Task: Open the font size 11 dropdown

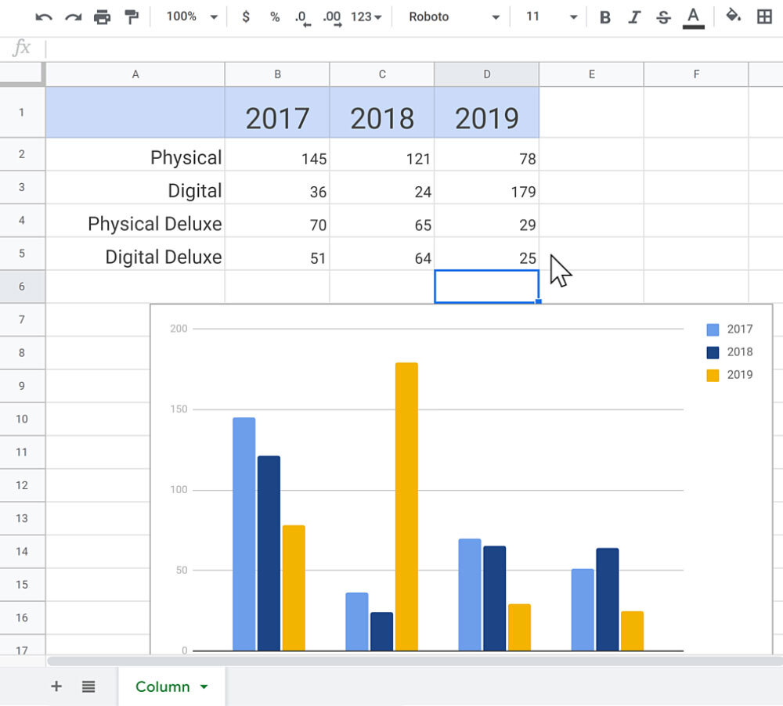Action: 551,17
